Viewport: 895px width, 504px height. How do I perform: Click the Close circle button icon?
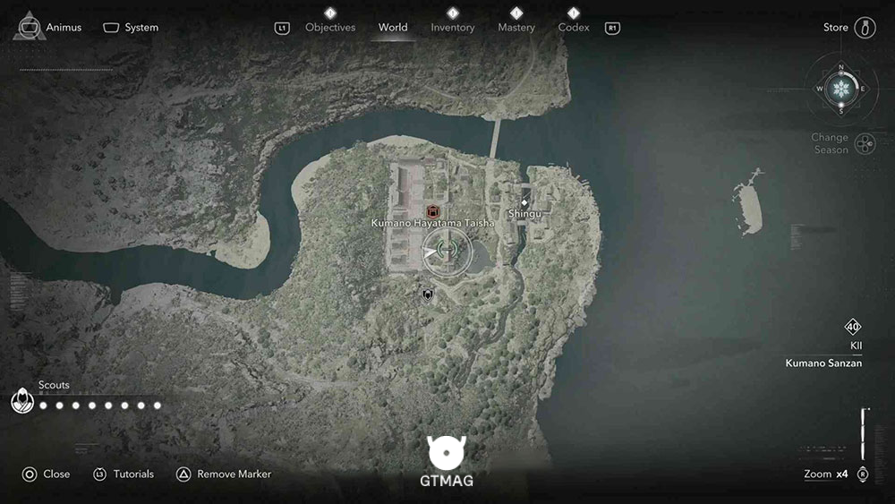[x=30, y=474]
